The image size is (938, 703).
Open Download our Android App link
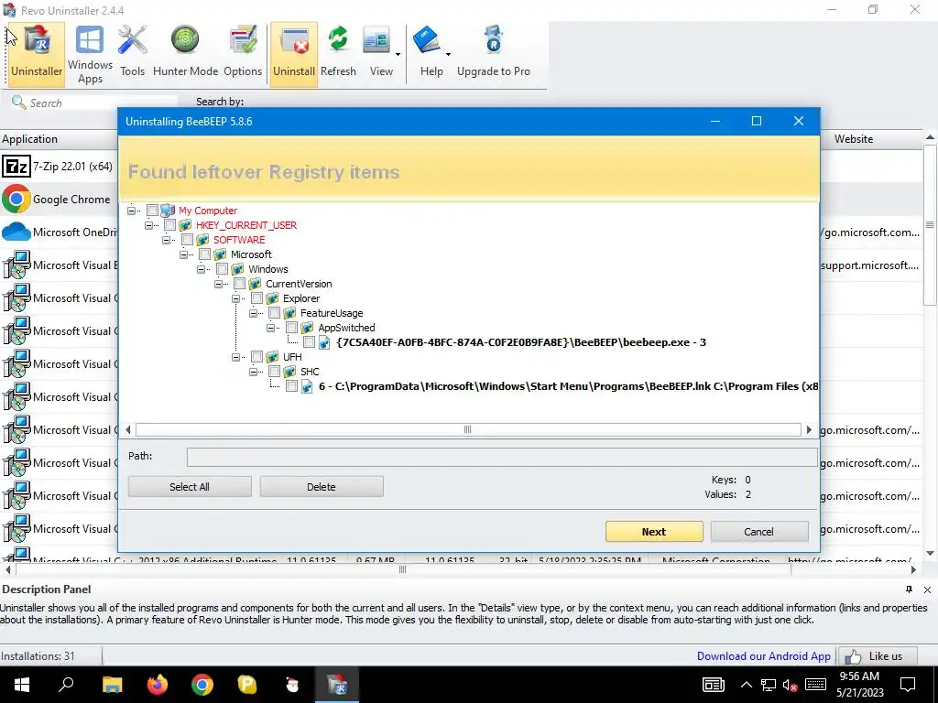click(x=763, y=656)
